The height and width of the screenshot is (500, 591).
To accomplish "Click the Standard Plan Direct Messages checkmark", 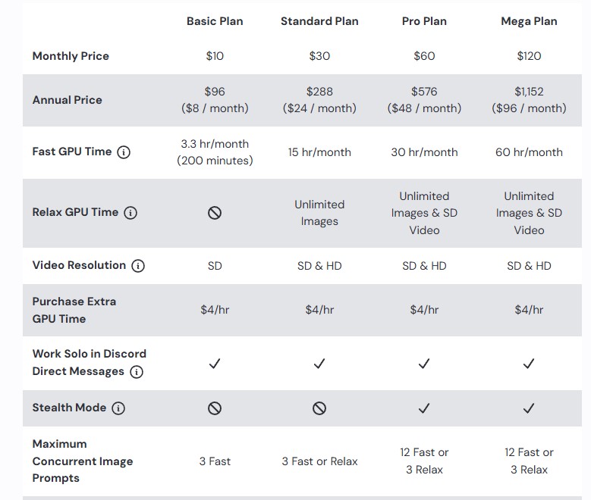I will (x=319, y=364).
